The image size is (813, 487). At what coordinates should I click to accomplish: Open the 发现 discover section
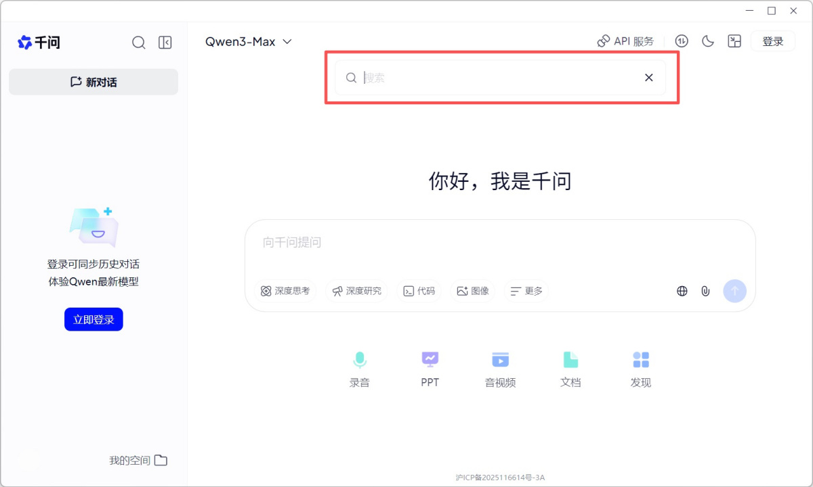[640, 369]
